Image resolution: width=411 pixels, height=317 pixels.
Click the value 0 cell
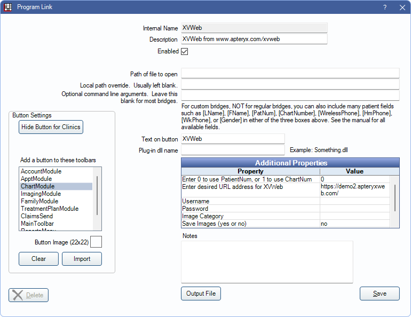tap(355, 179)
